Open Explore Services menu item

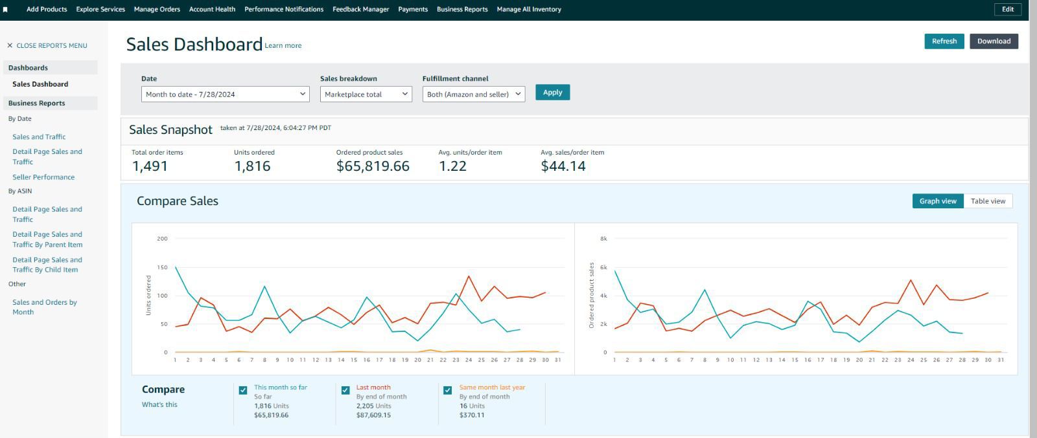click(100, 9)
